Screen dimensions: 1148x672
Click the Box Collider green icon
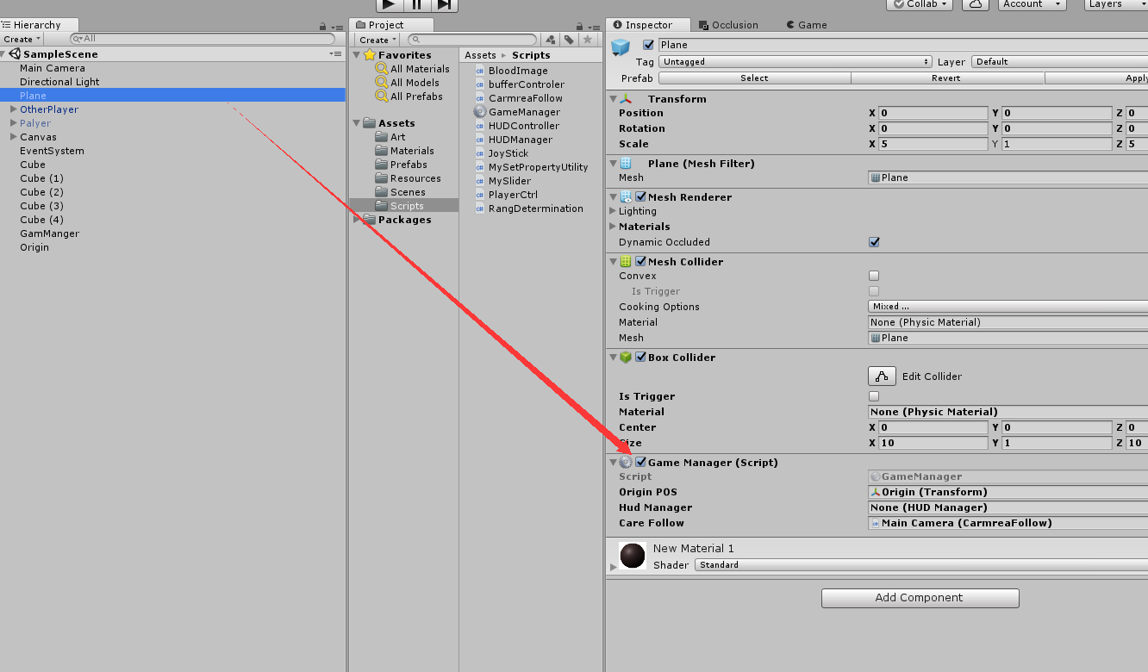tap(625, 357)
